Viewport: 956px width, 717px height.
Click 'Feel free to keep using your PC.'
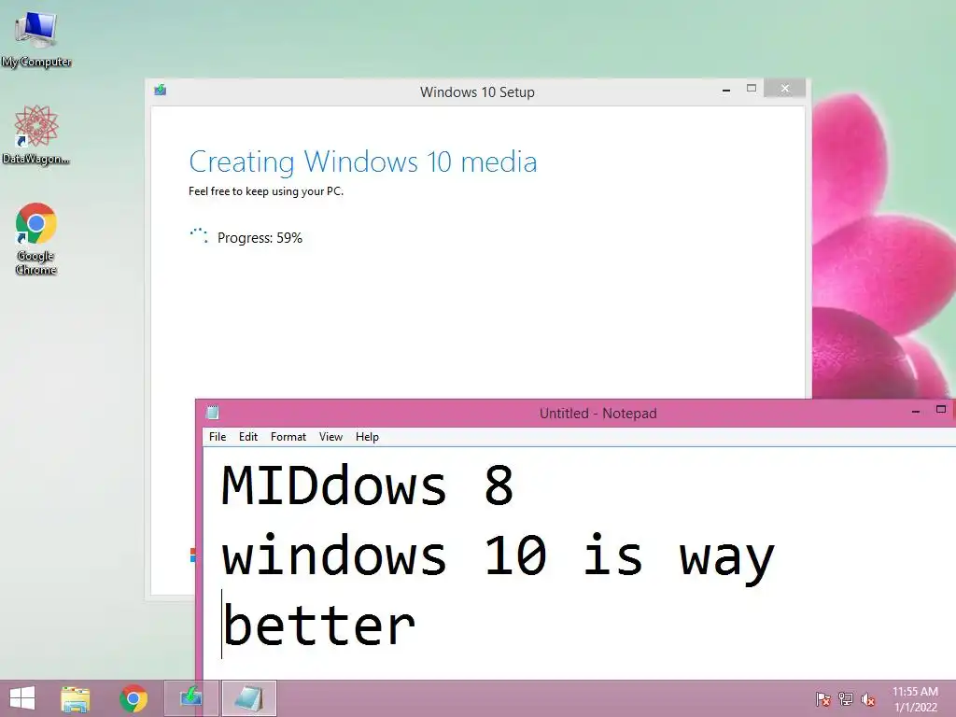pos(266,191)
